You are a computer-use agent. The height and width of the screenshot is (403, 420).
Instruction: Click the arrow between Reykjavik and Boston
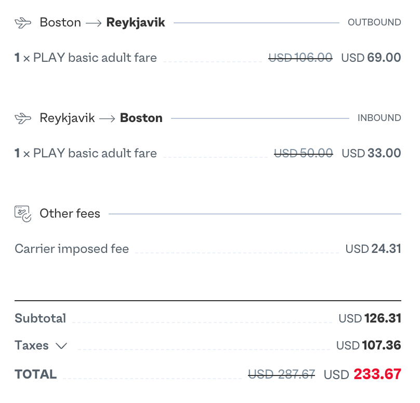tap(107, 118)
